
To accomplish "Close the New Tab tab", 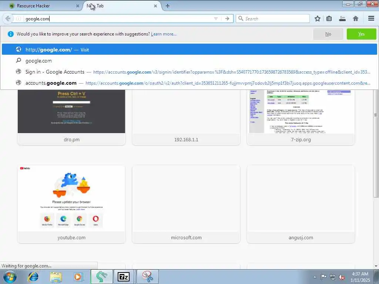I will click(155, 6).
